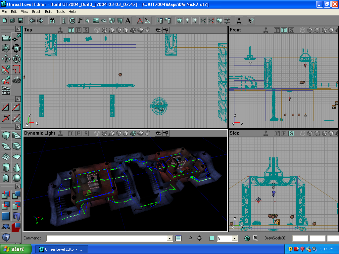Viewport: 339px width, 254px height.
Task: Open Search for Actors binoculars icon
Action: pyautogui.click(x=52, y=21)
